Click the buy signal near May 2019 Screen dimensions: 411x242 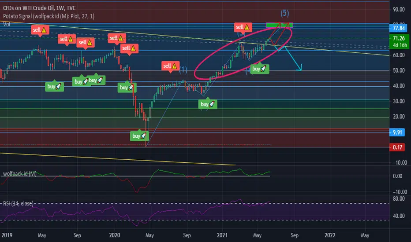click(54, 86)
